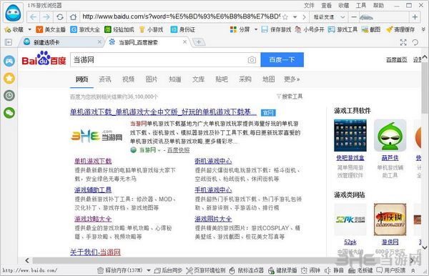Image resolution: width=429 pixels, height=276 pixels.
Task: Expand the 分屏 dropdown arrow
Action: [x=256, y=29]
